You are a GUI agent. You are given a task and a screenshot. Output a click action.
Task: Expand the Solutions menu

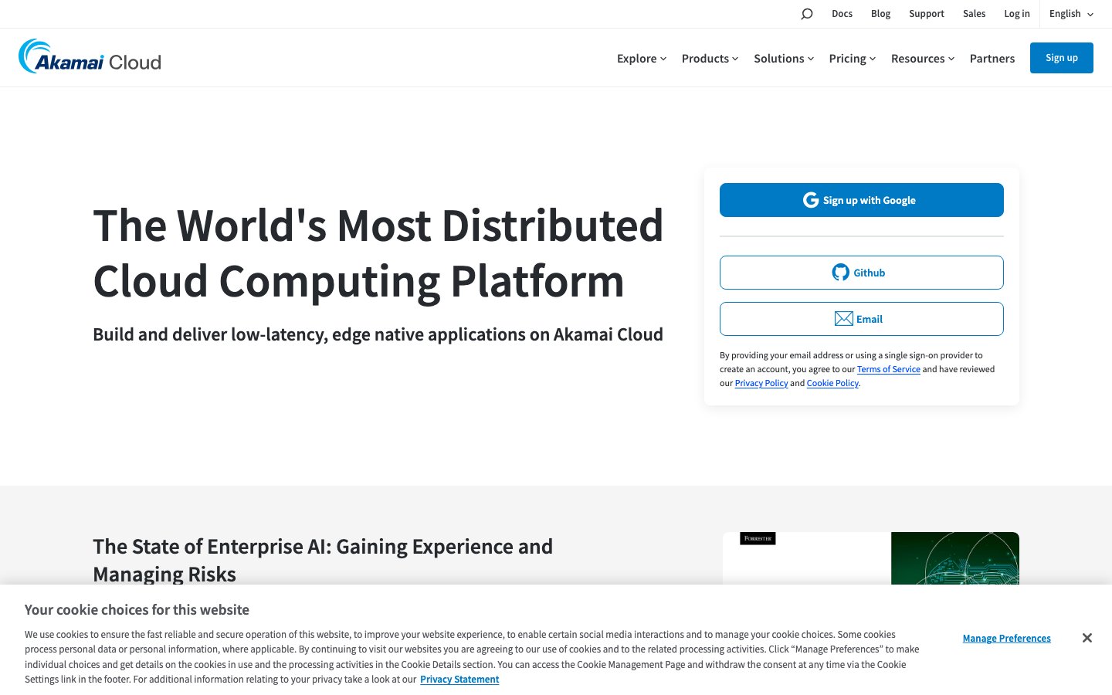pos(784,59)
